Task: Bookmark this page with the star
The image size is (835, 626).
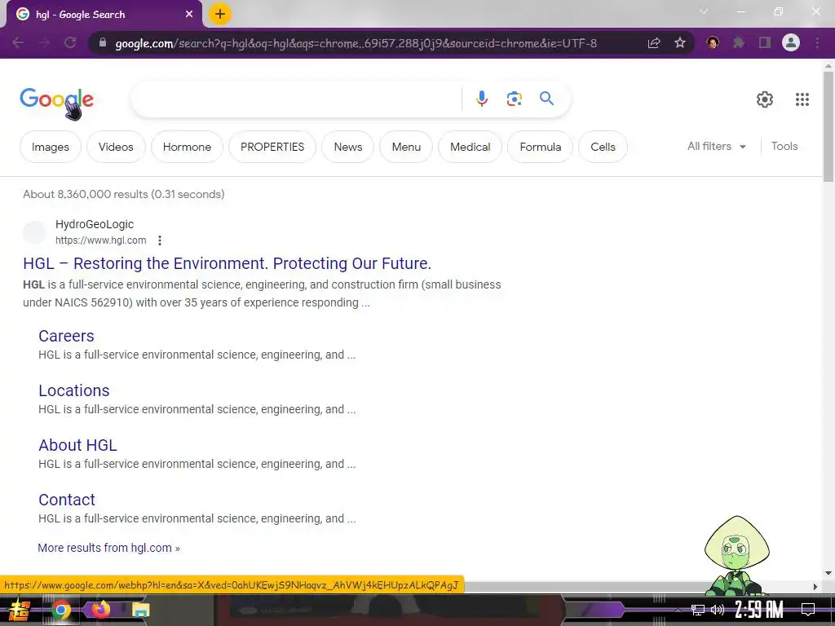Action: pyautogui.click(x=680, y=43)
